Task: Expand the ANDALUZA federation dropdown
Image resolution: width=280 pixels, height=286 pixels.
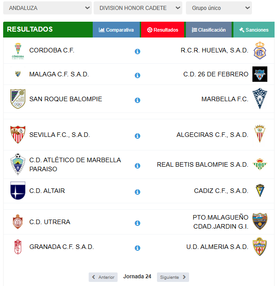Action: pyautogui.click(x=47, y=8)
